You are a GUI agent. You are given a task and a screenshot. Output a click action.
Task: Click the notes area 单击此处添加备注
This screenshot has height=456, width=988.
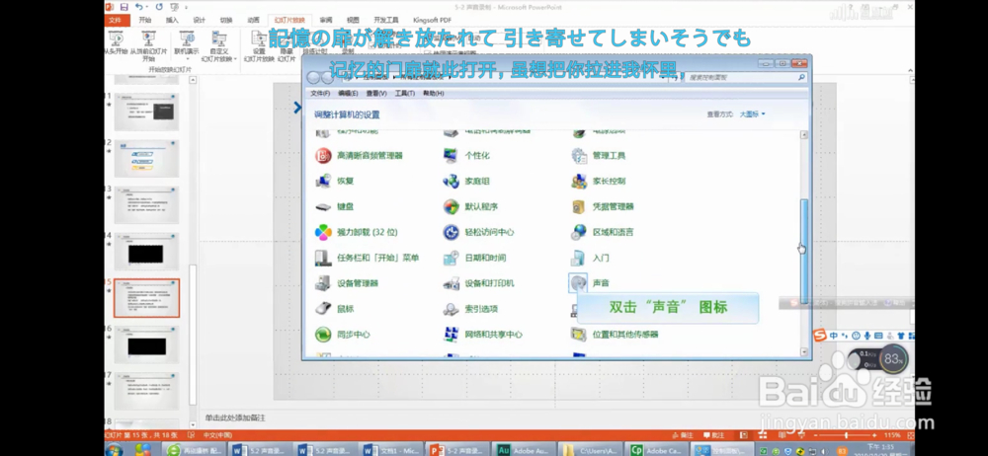coord(236,418)
